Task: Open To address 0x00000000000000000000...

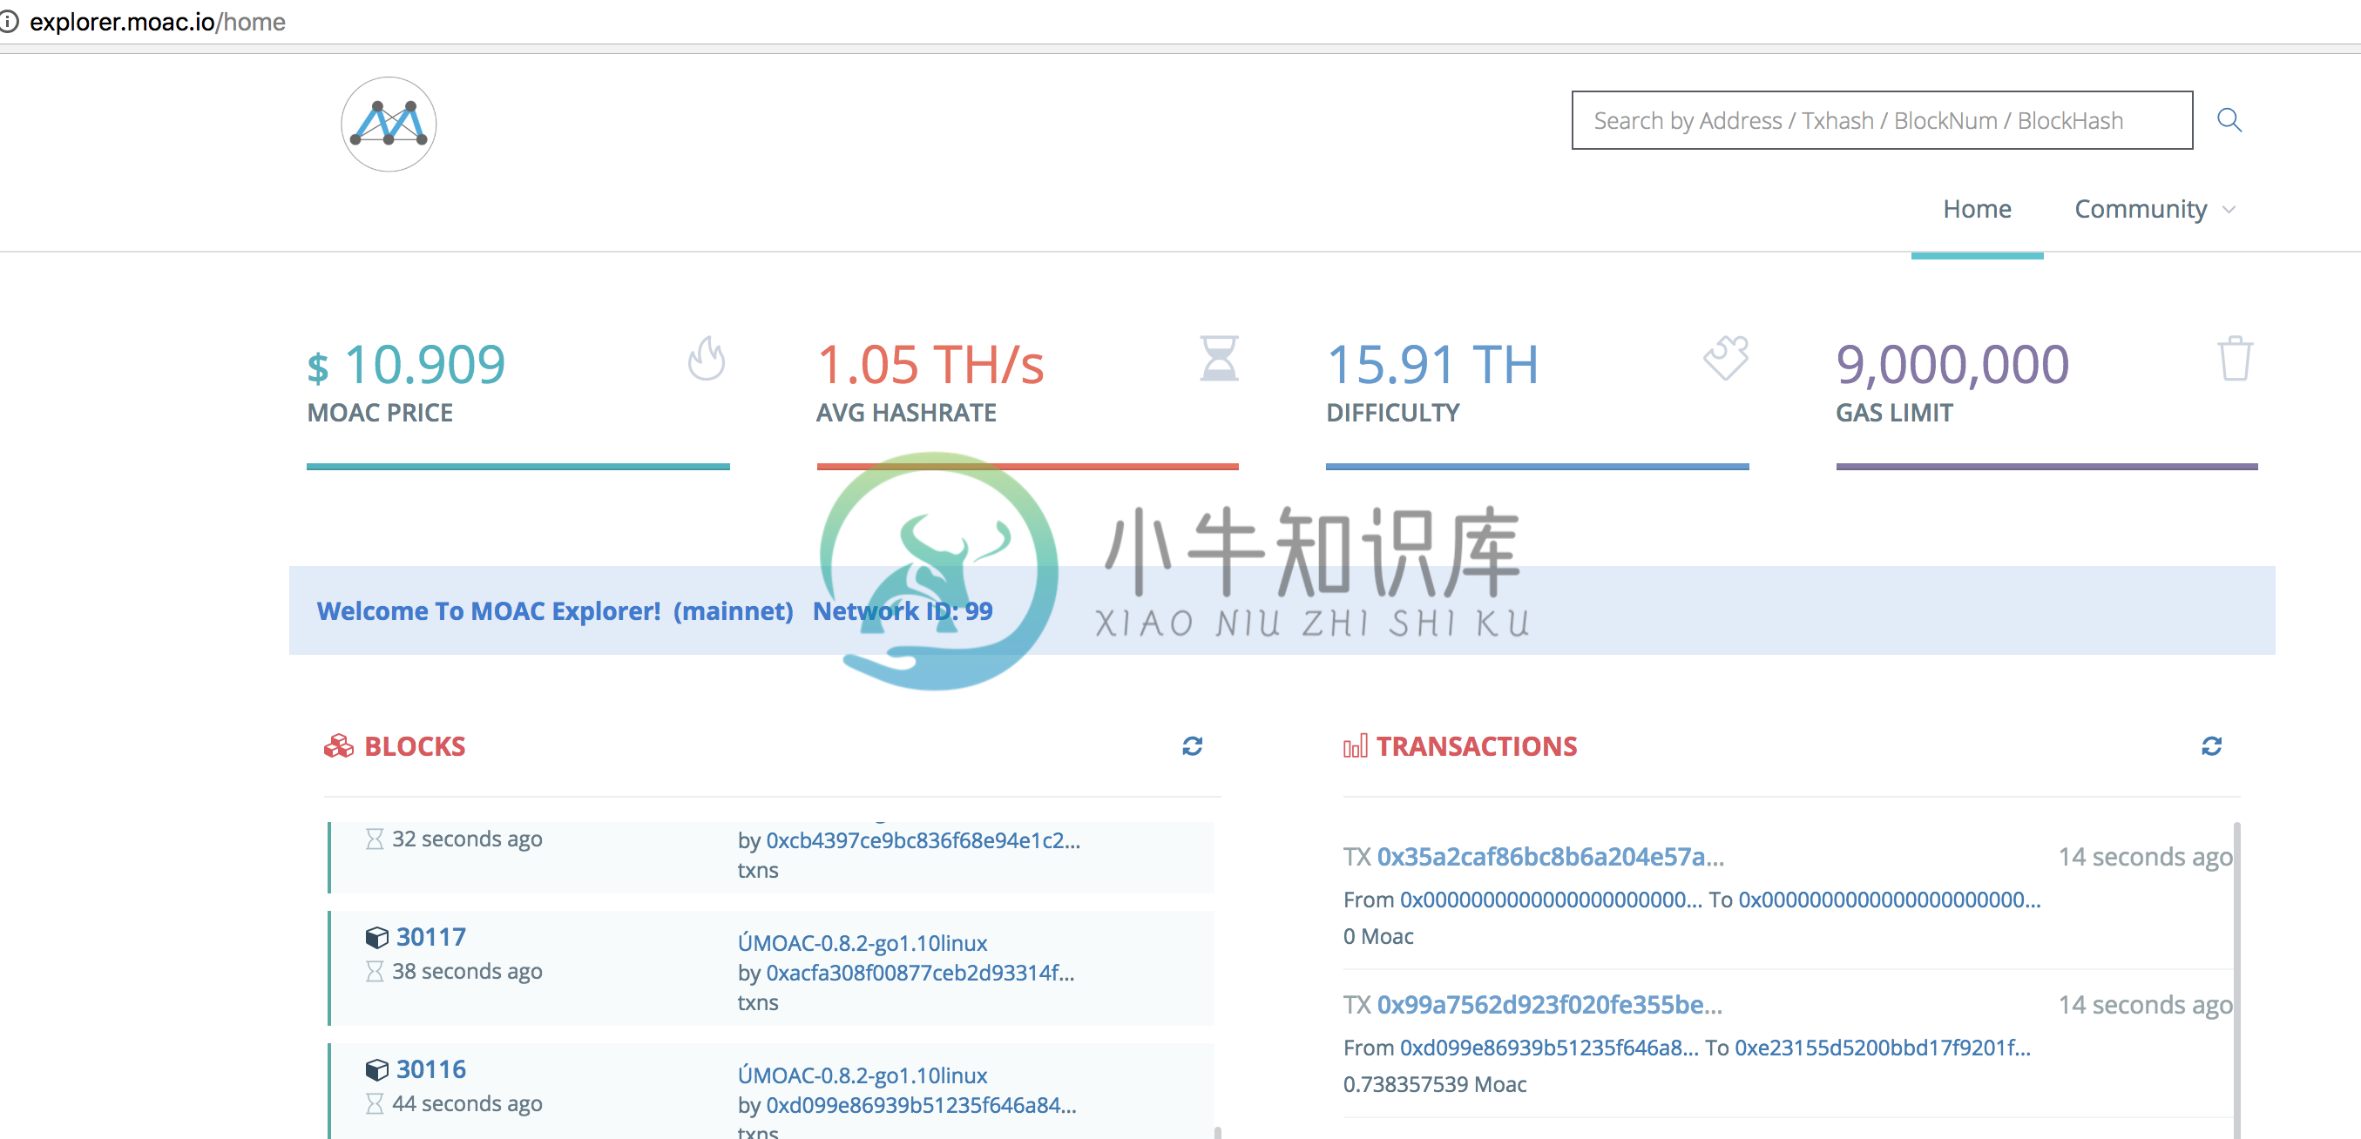Action: pyautogui.click(x=1889, y=900)
